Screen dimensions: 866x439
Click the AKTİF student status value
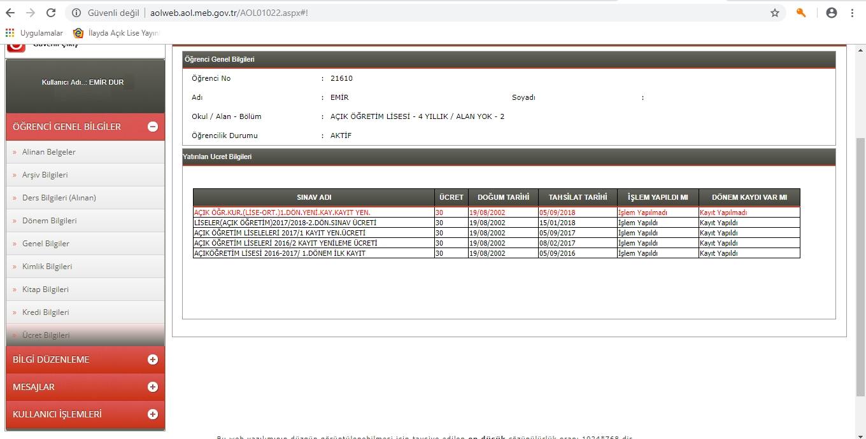click(341, 136)
